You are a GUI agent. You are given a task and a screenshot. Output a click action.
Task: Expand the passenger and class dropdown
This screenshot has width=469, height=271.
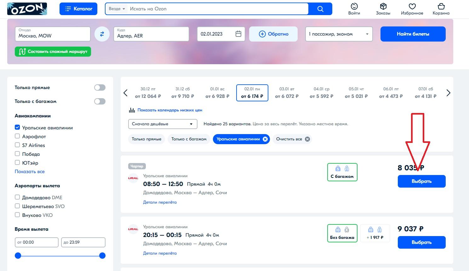pos(339,34)
